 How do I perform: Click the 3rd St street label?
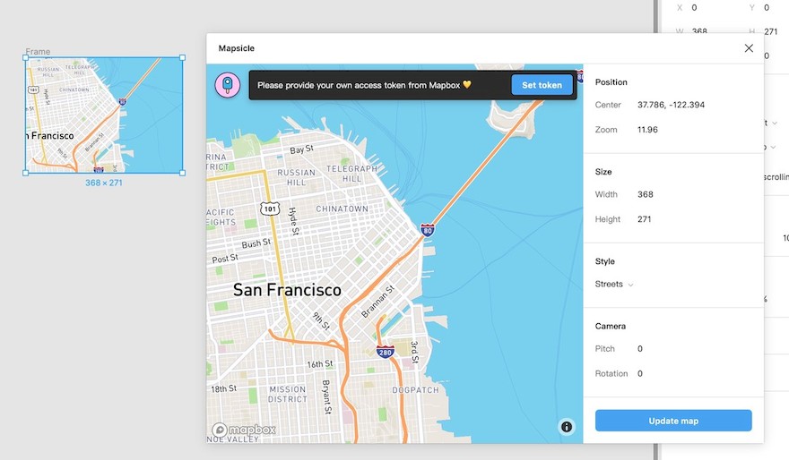(414, 352)
